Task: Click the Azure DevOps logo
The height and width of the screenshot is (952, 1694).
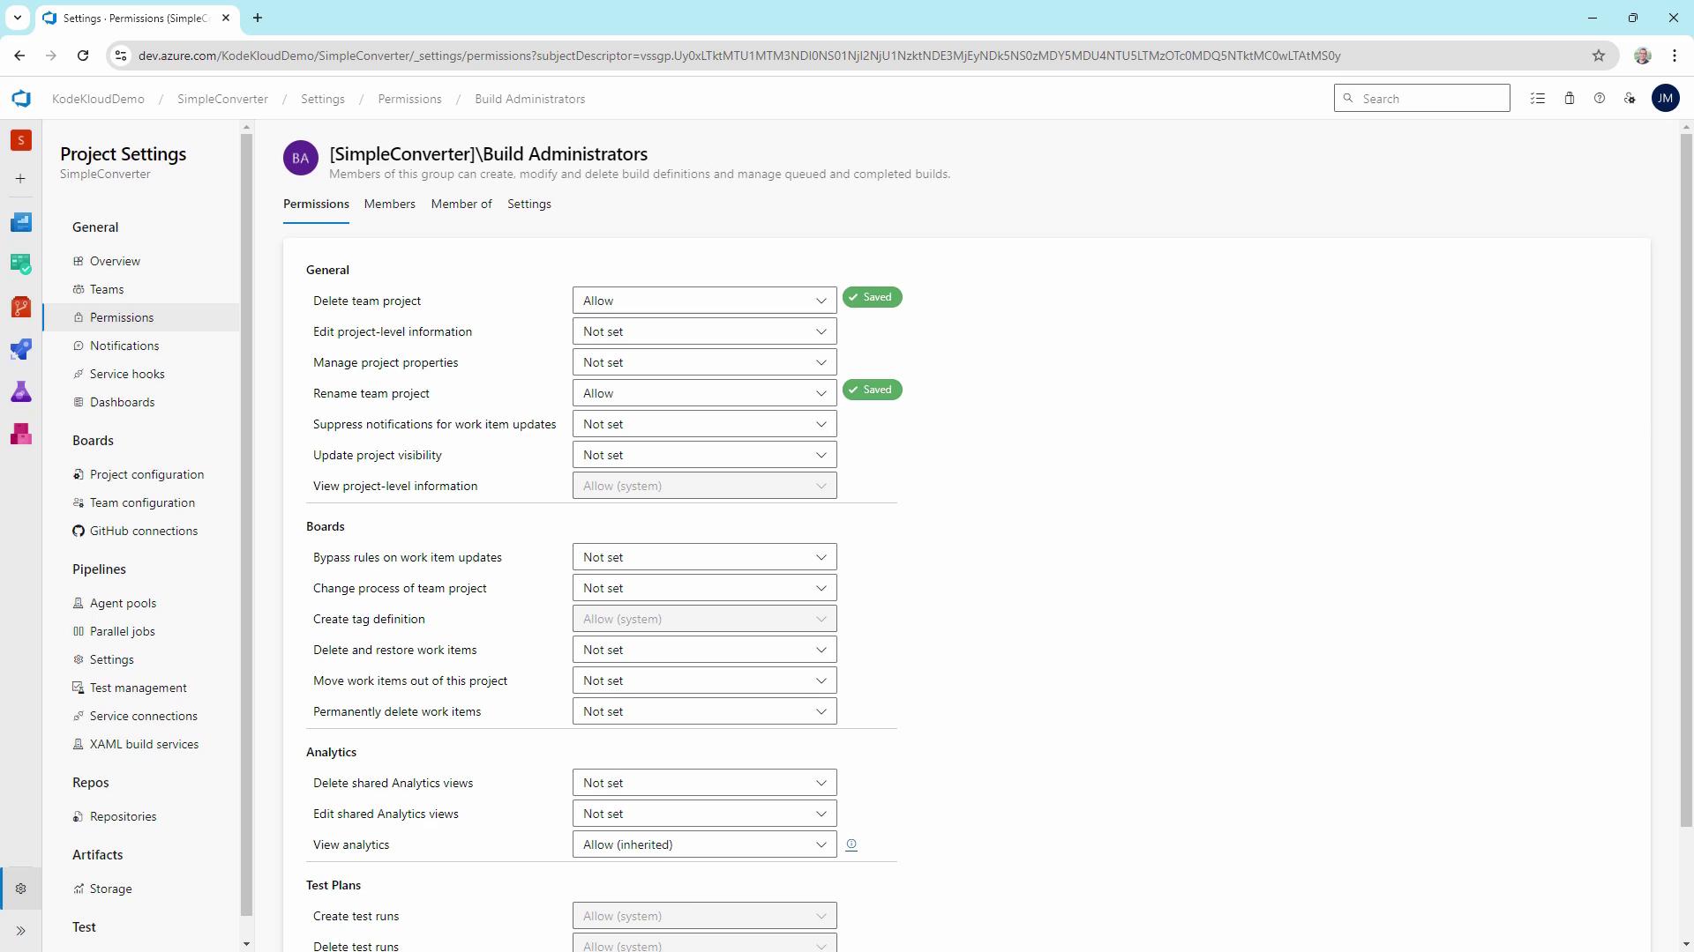Action: [x=21, y=99]
